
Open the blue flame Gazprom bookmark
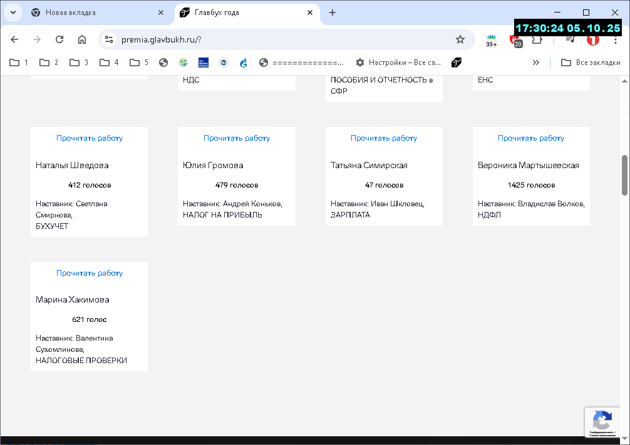(244, 62)
